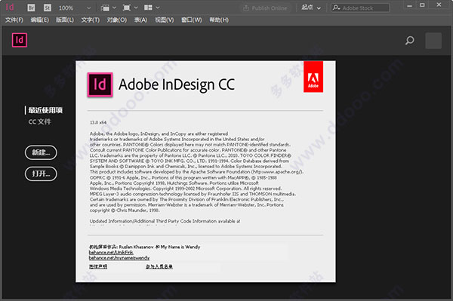
Task: Open the behance.net/mynameiswendy link
Action: (x=119, y=258)
